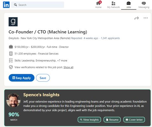This screenshot has height=127, width=152.
Task: Click the briefcase salary icon
Action: coord(11,47)
